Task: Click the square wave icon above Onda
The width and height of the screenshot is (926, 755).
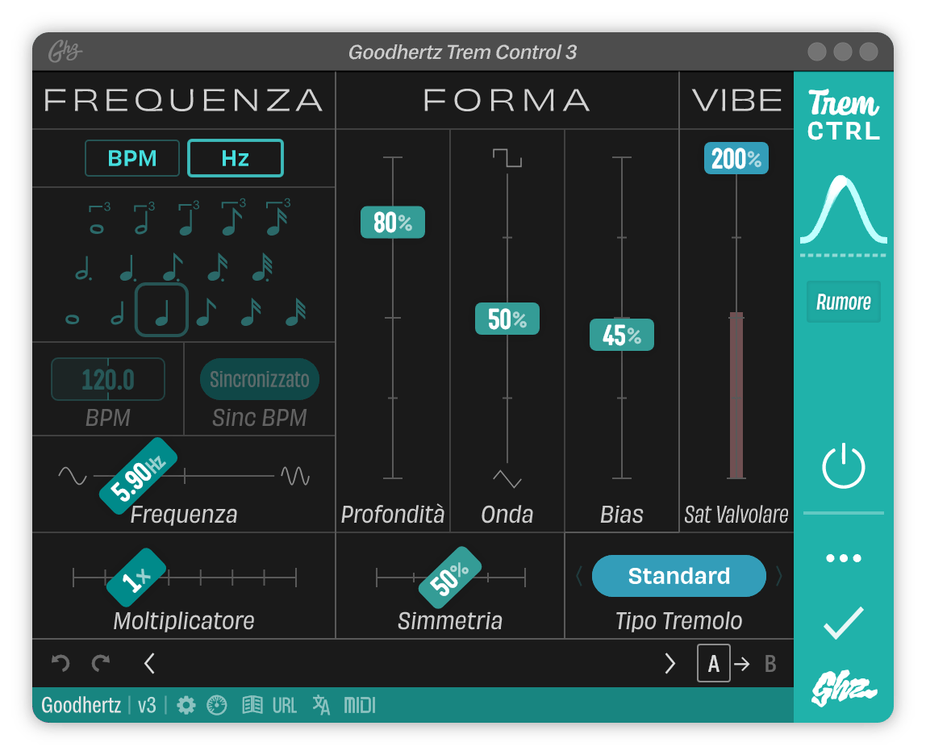Action: pyautogui.click(x=507, y=158)
